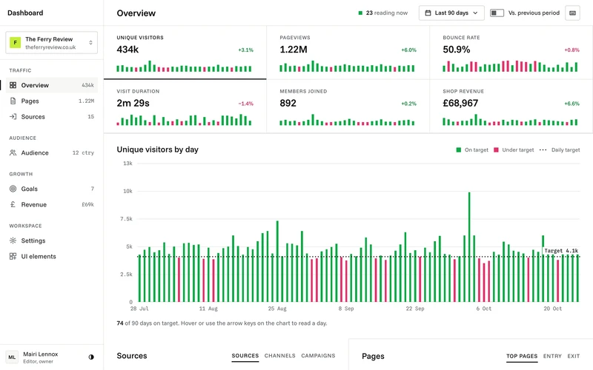
Task: Click the ML user avatar
Action: pos(12,357)
